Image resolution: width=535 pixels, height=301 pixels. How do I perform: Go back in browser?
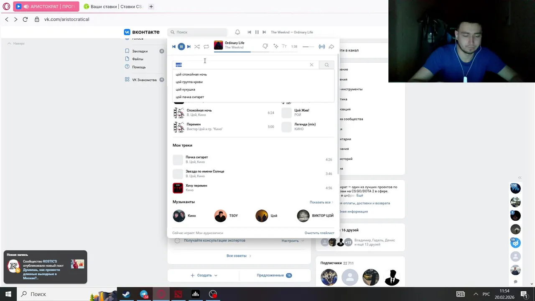[7, 19]
